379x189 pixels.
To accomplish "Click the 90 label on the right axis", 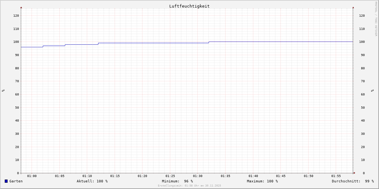I will (x=363, y=55).
